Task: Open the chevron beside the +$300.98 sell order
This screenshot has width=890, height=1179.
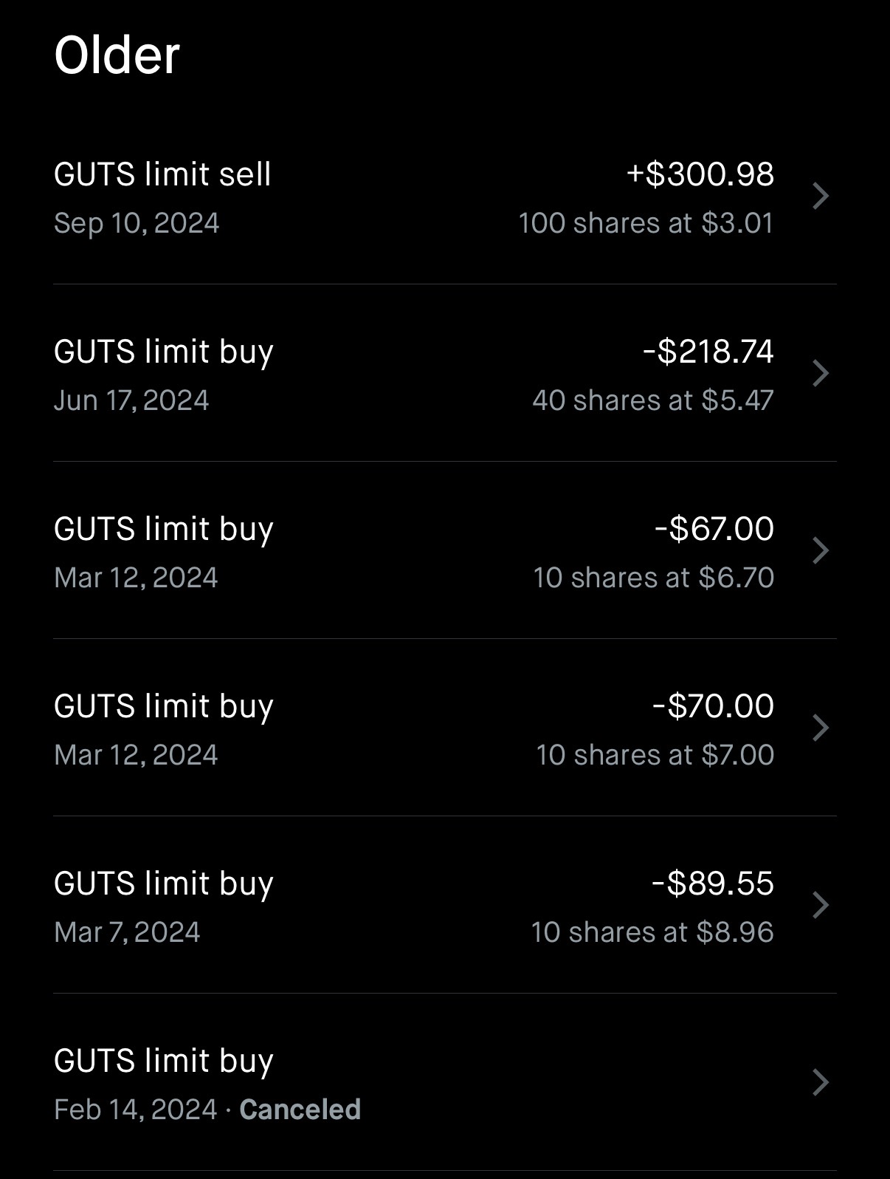Action: click(x=820, y=196)
